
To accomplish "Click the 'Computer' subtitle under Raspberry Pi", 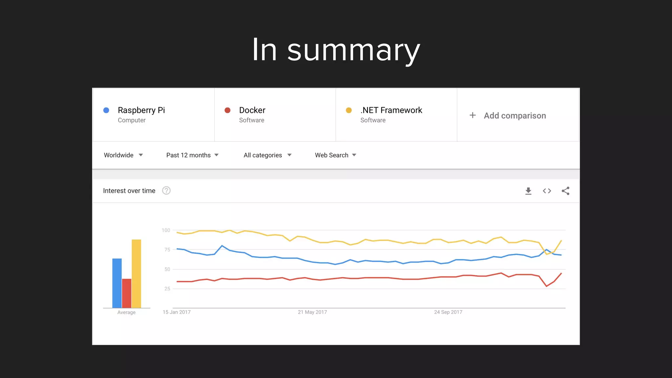I will 132,120.
